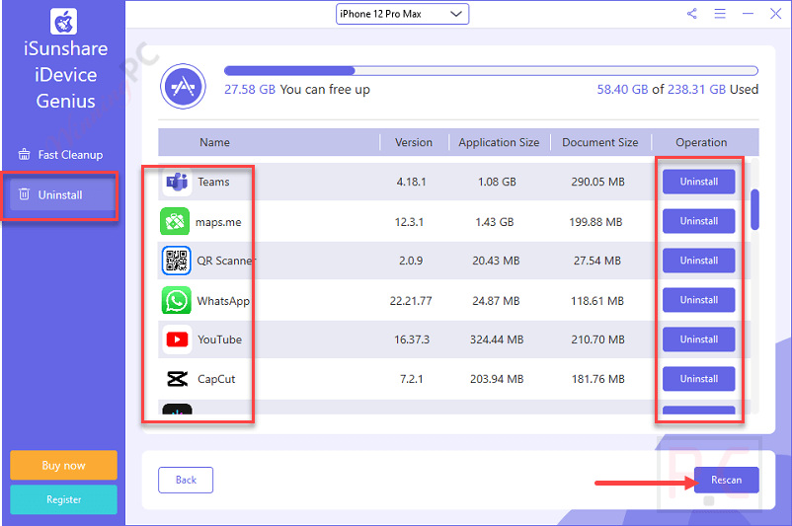Image resolution: width=792 pixels, height=526 pixels.
Task: Click the Teams app icon
Action: pyautogui.click(x=177, y=182)
